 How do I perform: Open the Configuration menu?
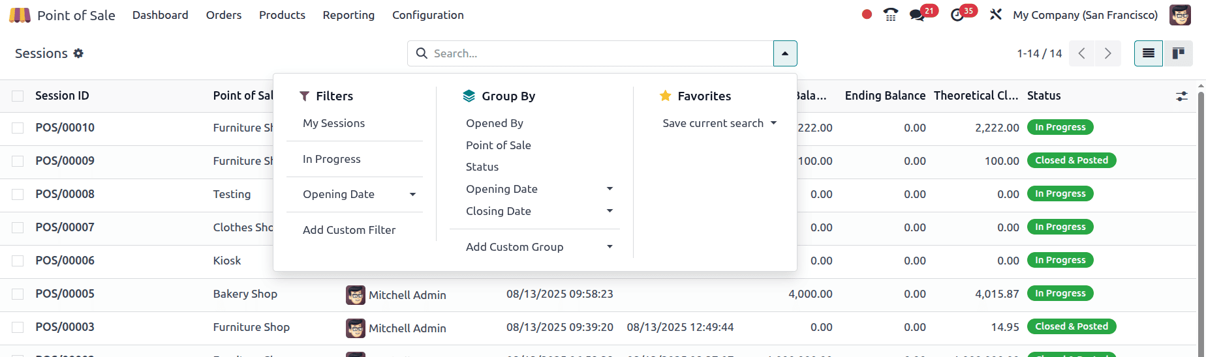click(x=427, y=15)
